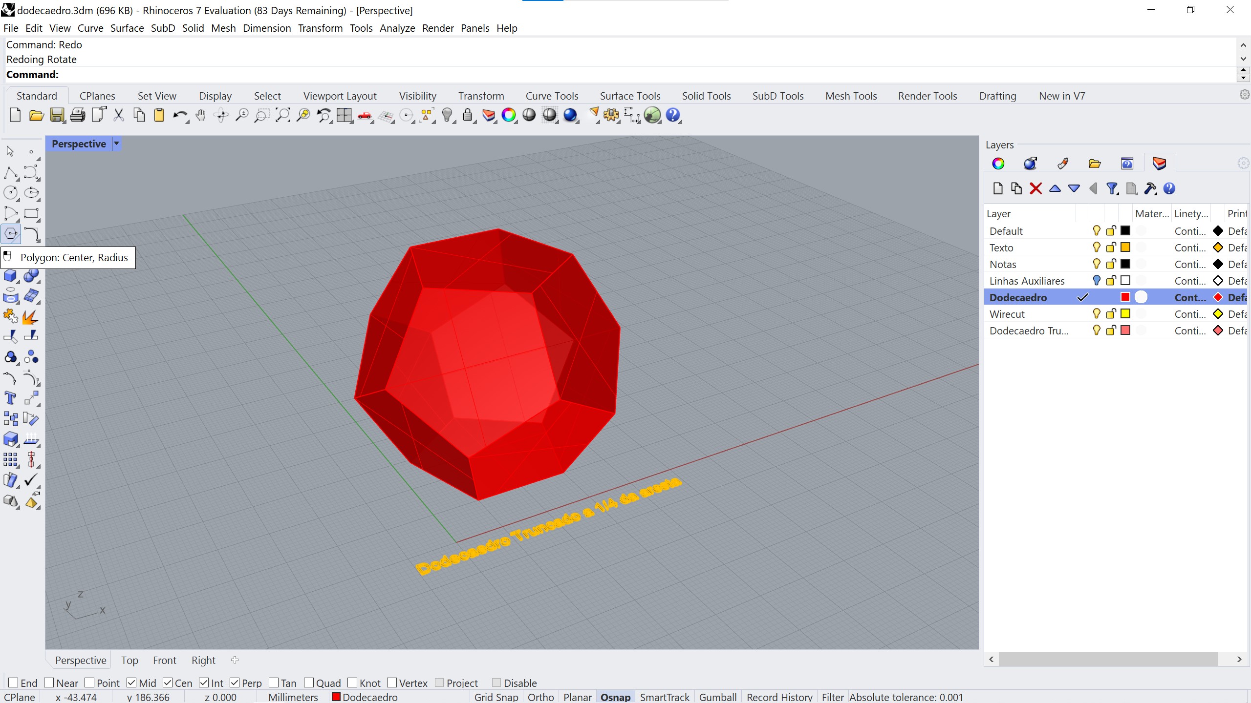Image resolution: width=1251 pixels, height=703 pixels.
Task: Open the Millimeters units pane
Action: [x=293, y=697]
